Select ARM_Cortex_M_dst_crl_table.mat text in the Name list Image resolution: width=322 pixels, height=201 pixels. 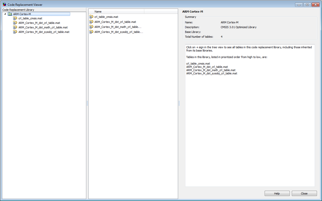(x=115, y=22)
